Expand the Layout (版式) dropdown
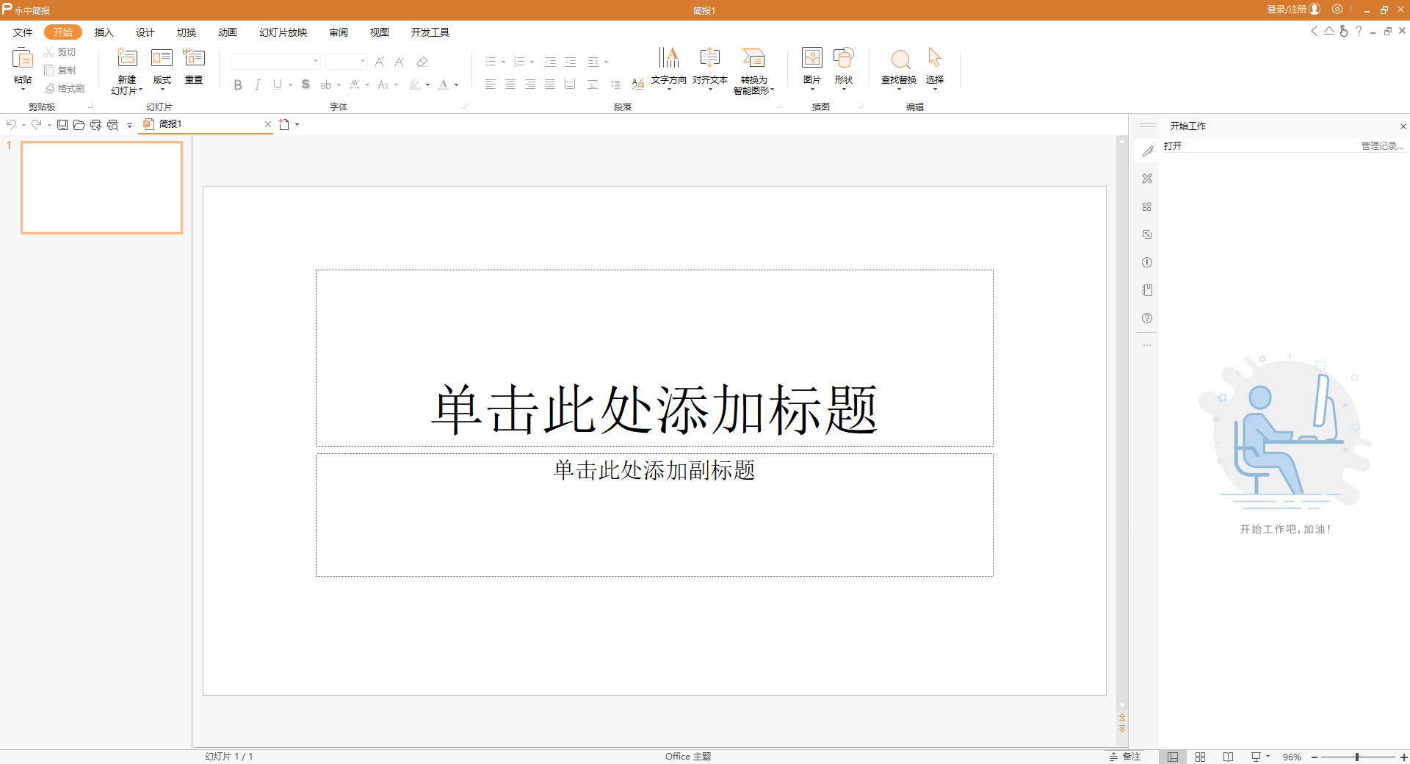This screenshot has height=764, width=1410. click(x=162, y=90)
